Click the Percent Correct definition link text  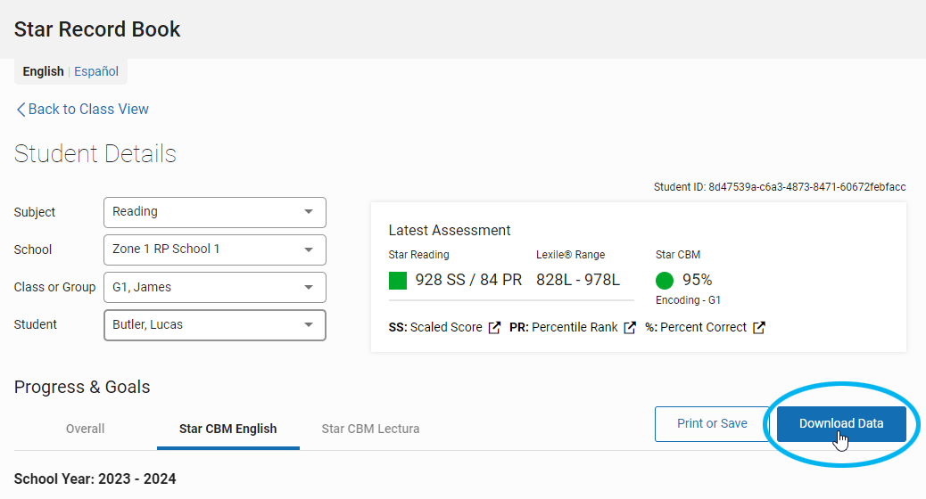(x=703, y=327)
